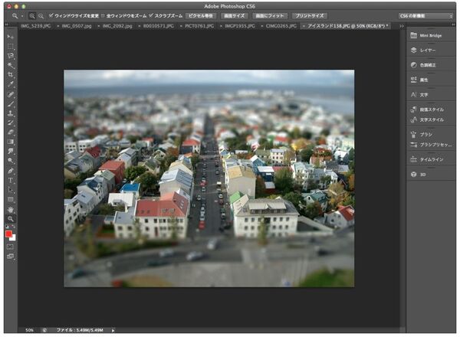Screen dimensions: 460x337
Task: Select the History Brush tool
Action: click(x=10, y=123)
